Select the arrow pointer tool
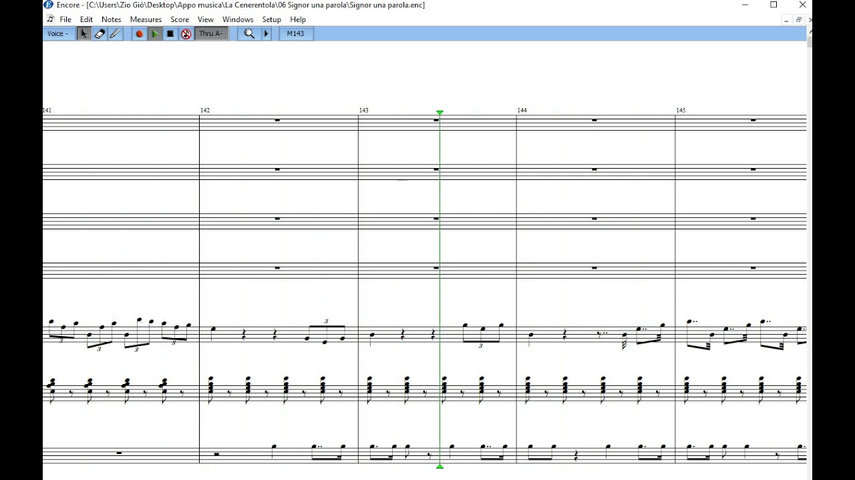Viewport: 855px width, 480px height. [x=83, y=33]
